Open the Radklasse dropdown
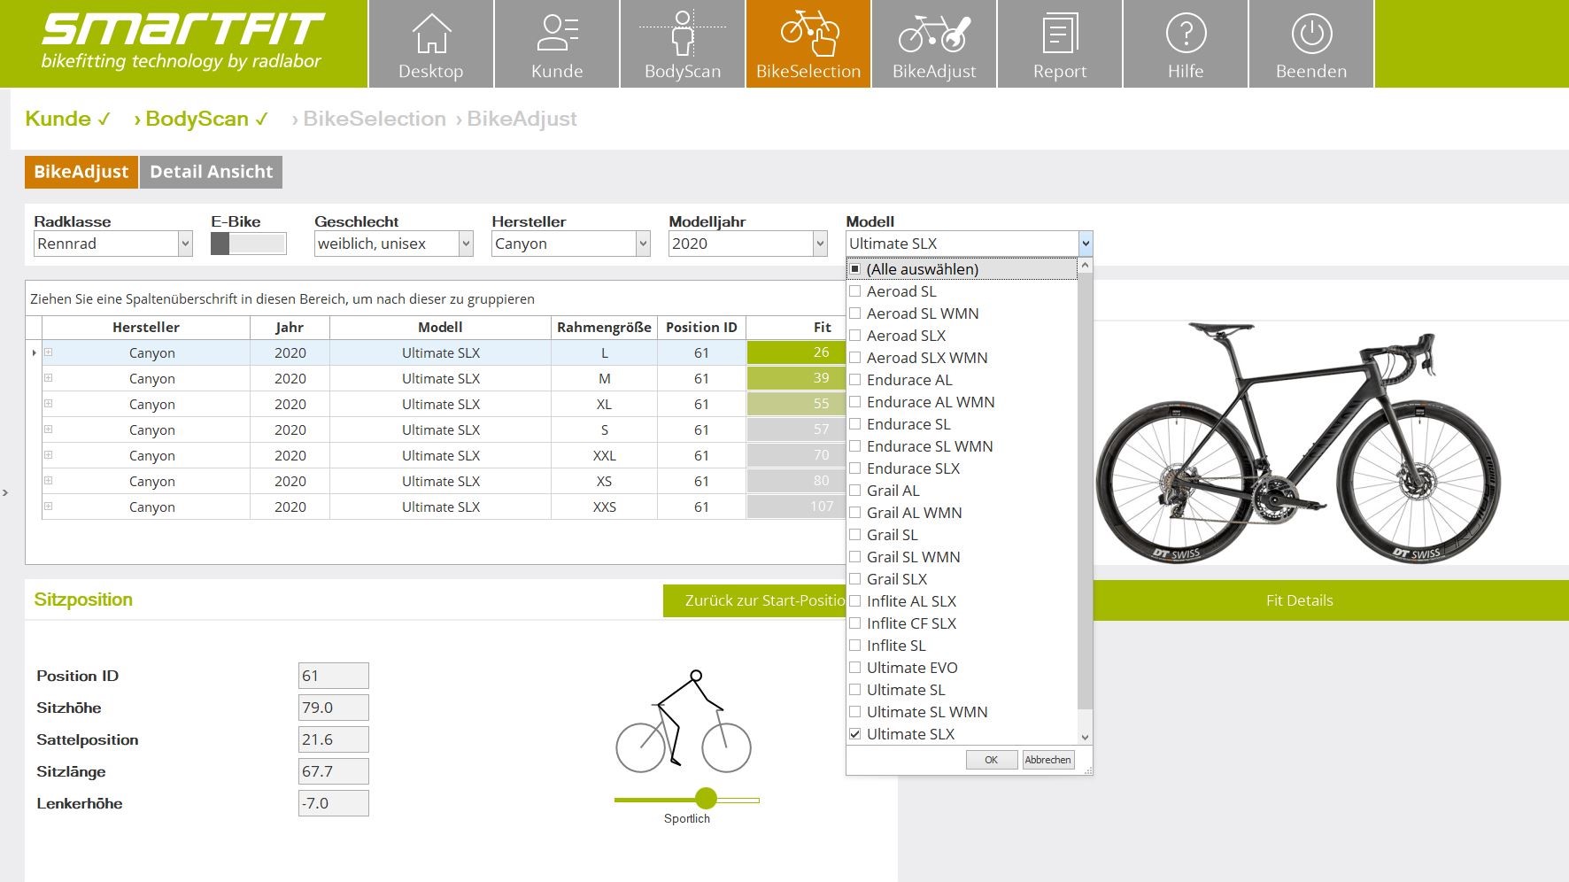Screen dimensions: 1569x882 tap(185, 244)
